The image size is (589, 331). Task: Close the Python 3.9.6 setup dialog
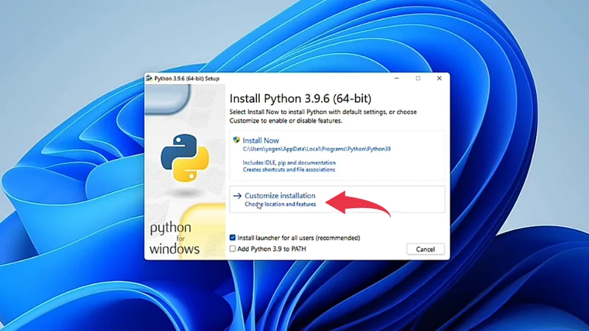pos(439,79)
